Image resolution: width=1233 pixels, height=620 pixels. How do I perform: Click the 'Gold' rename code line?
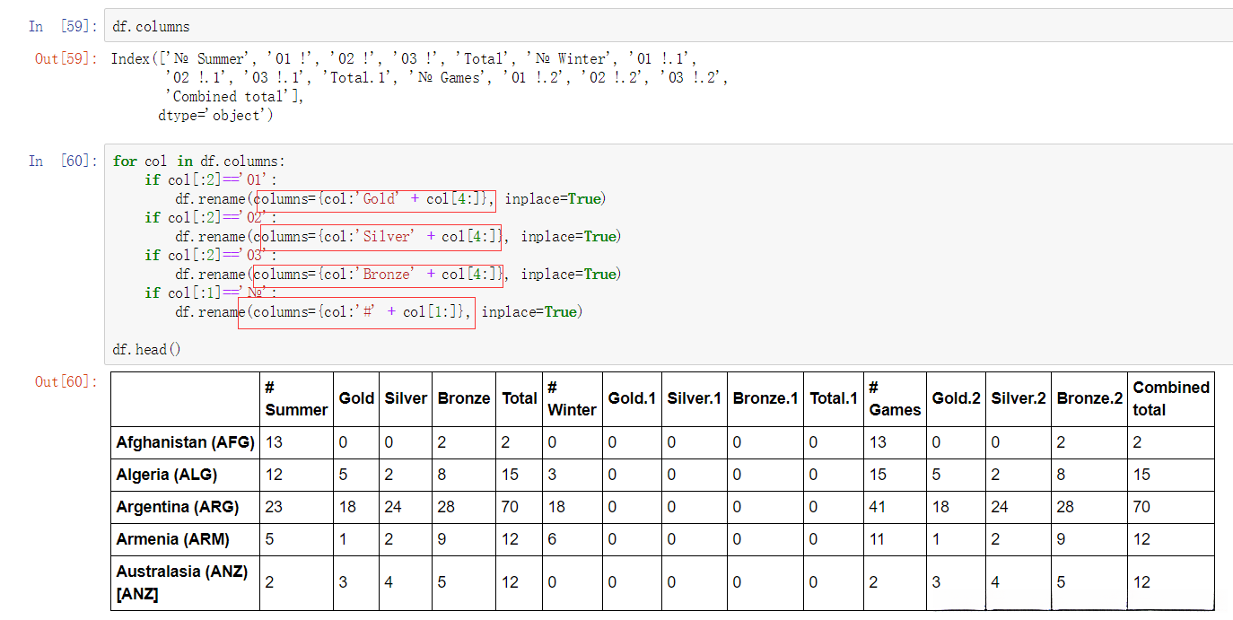pos(389,199)
